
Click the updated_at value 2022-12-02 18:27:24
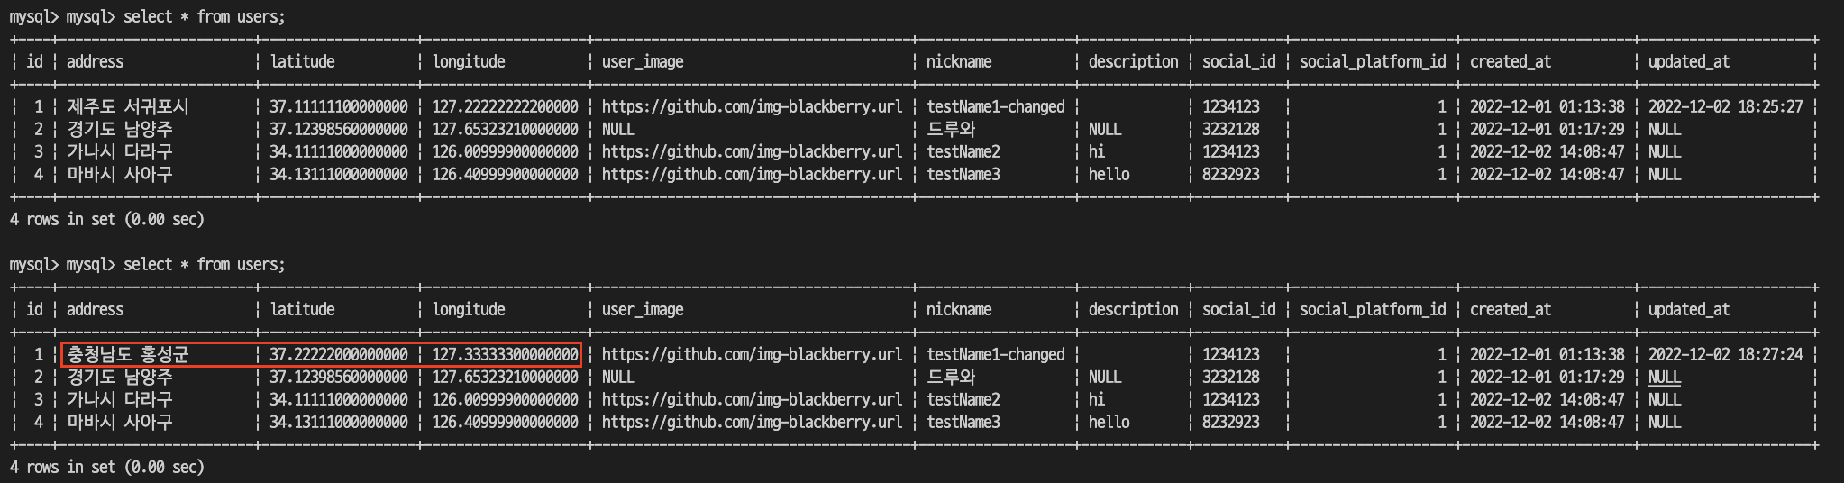pos(1725,354)
